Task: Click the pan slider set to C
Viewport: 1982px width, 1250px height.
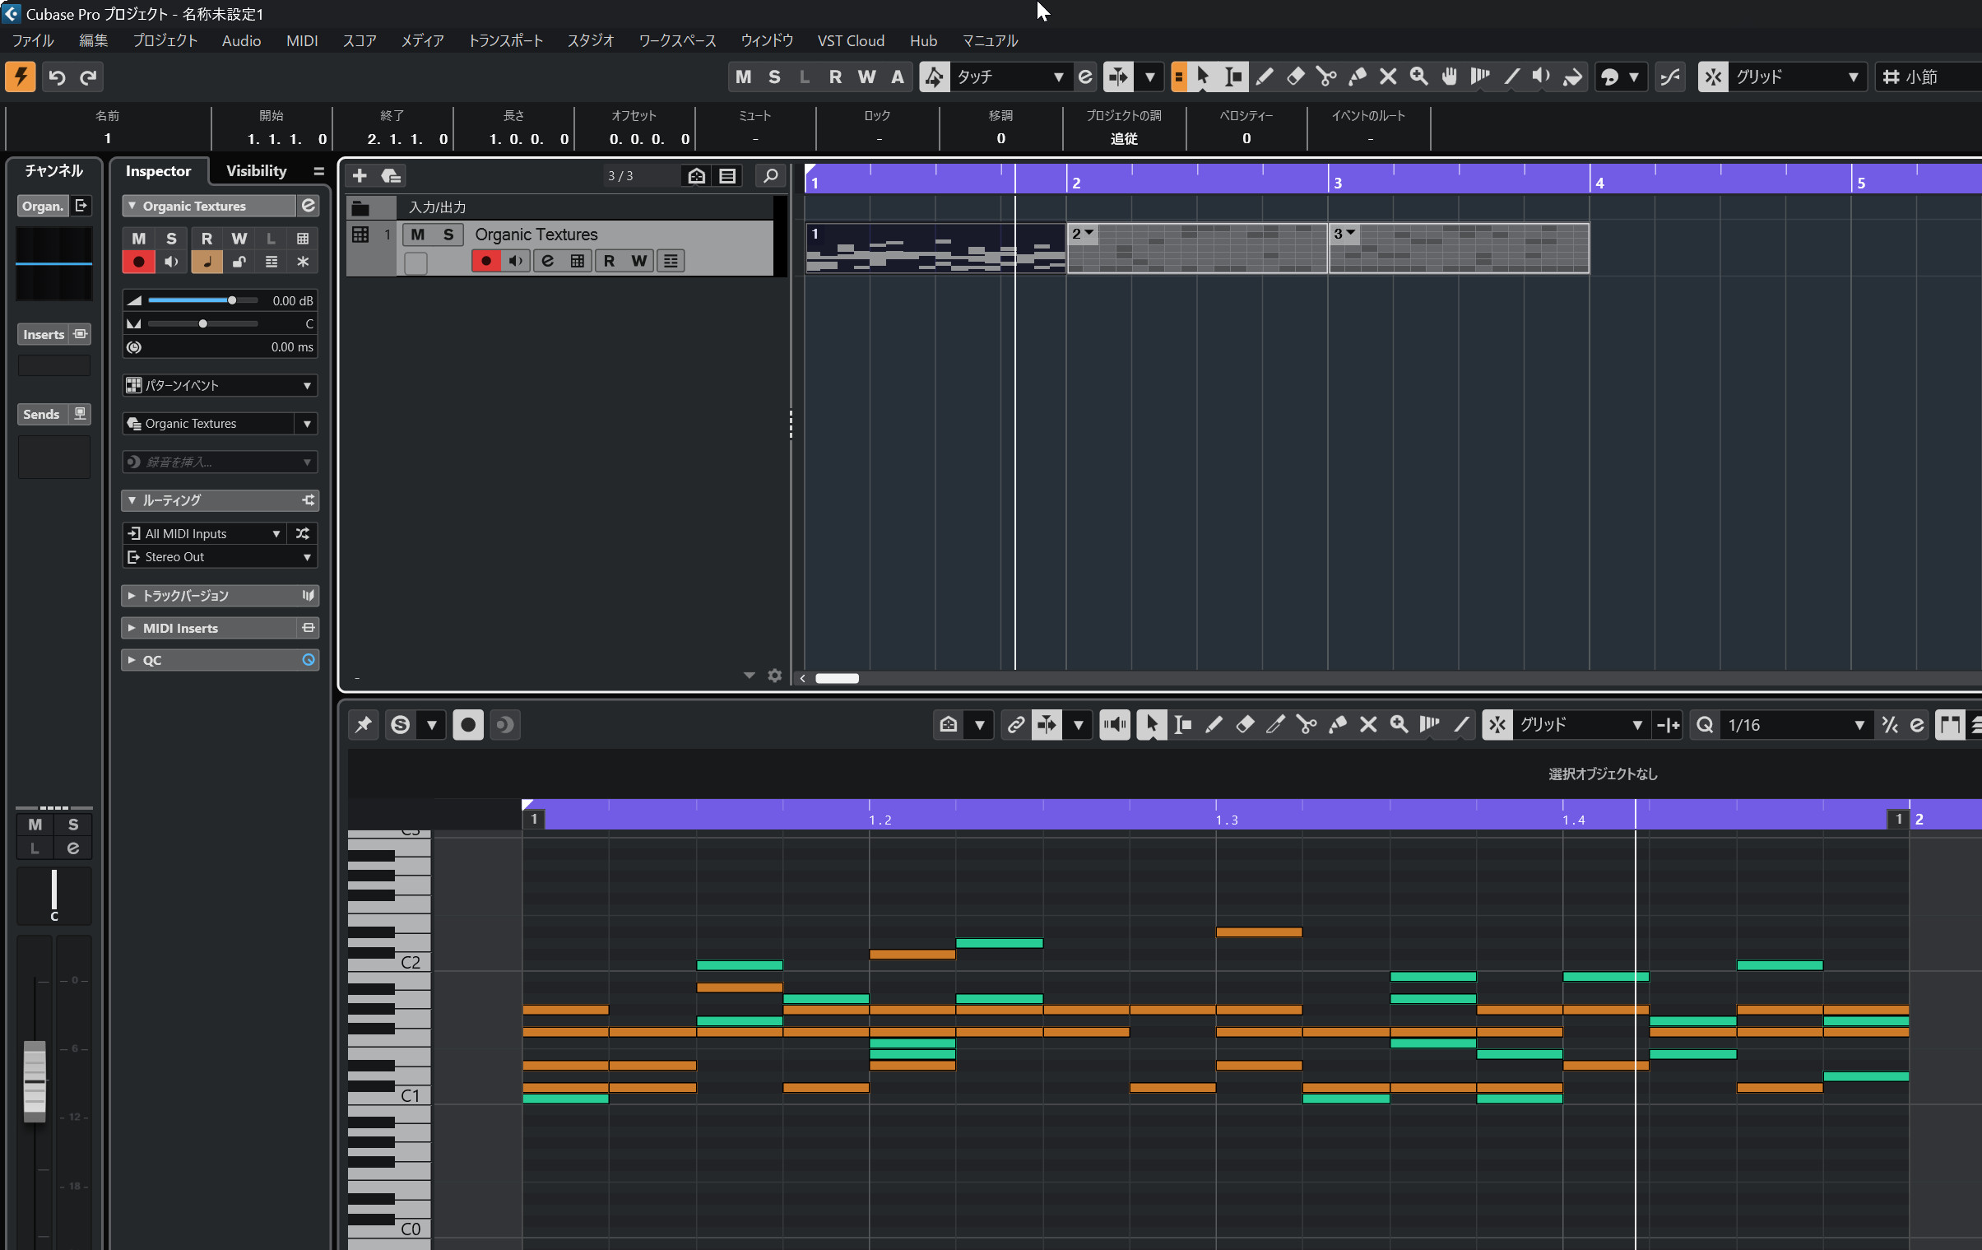Action: (202, 323)
